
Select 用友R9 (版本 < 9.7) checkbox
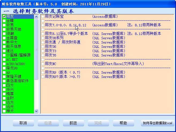[x=43, y=72]
